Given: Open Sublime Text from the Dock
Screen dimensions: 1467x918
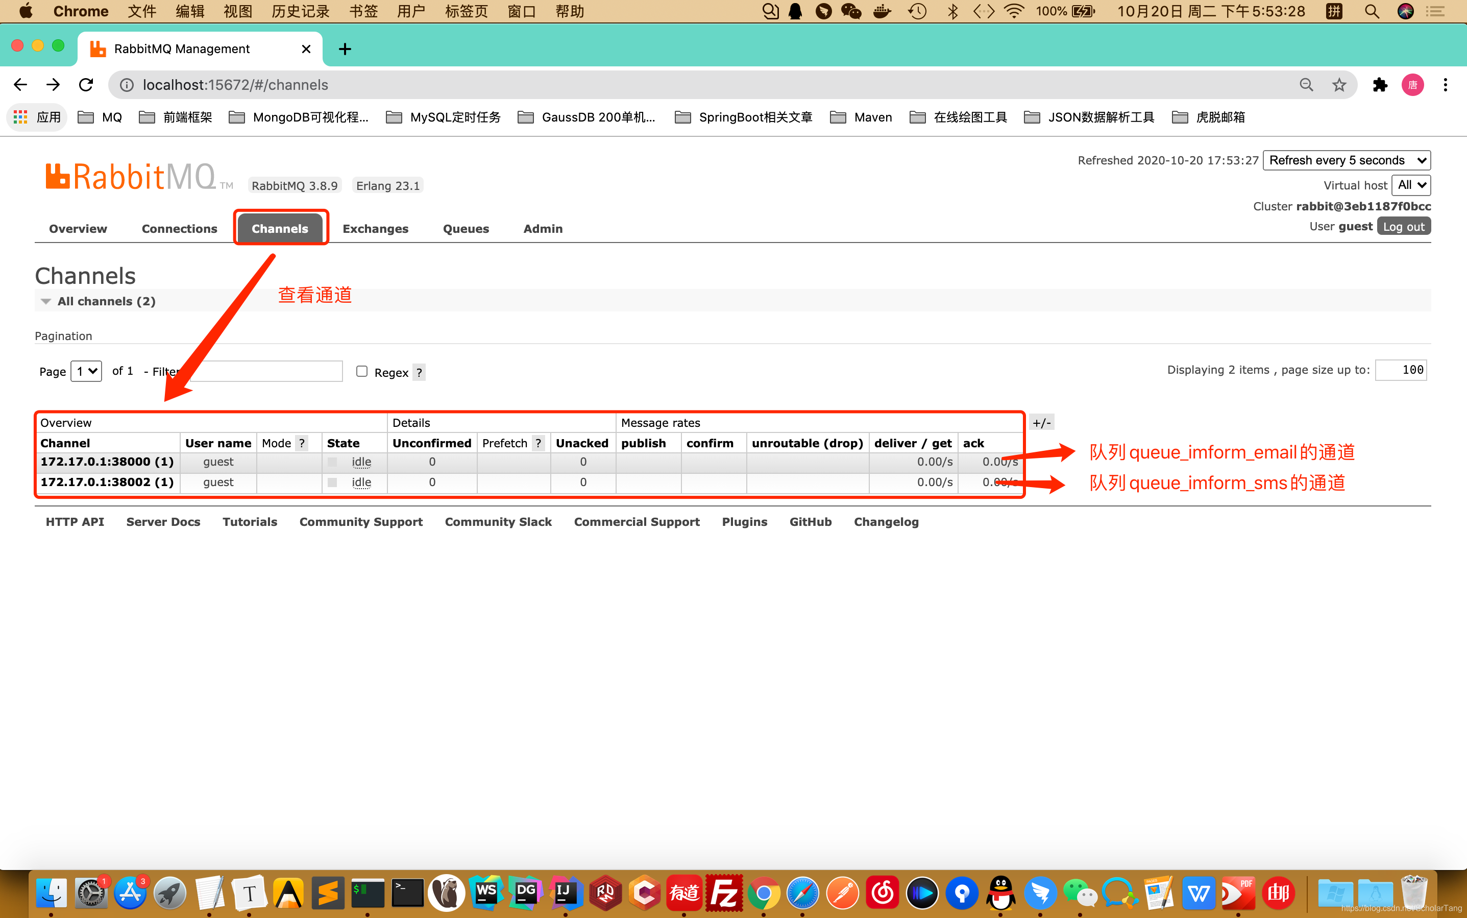Looking at the screenshot, I should click(x=328, y=892).
